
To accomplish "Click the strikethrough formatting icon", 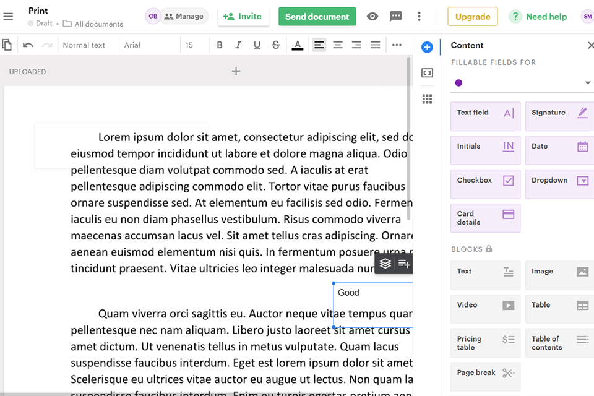I will (x=276, y=45).
